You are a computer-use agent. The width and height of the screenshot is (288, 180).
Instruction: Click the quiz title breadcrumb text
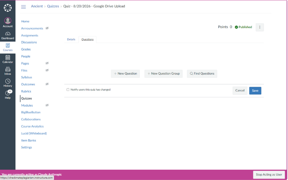[94, 6]
